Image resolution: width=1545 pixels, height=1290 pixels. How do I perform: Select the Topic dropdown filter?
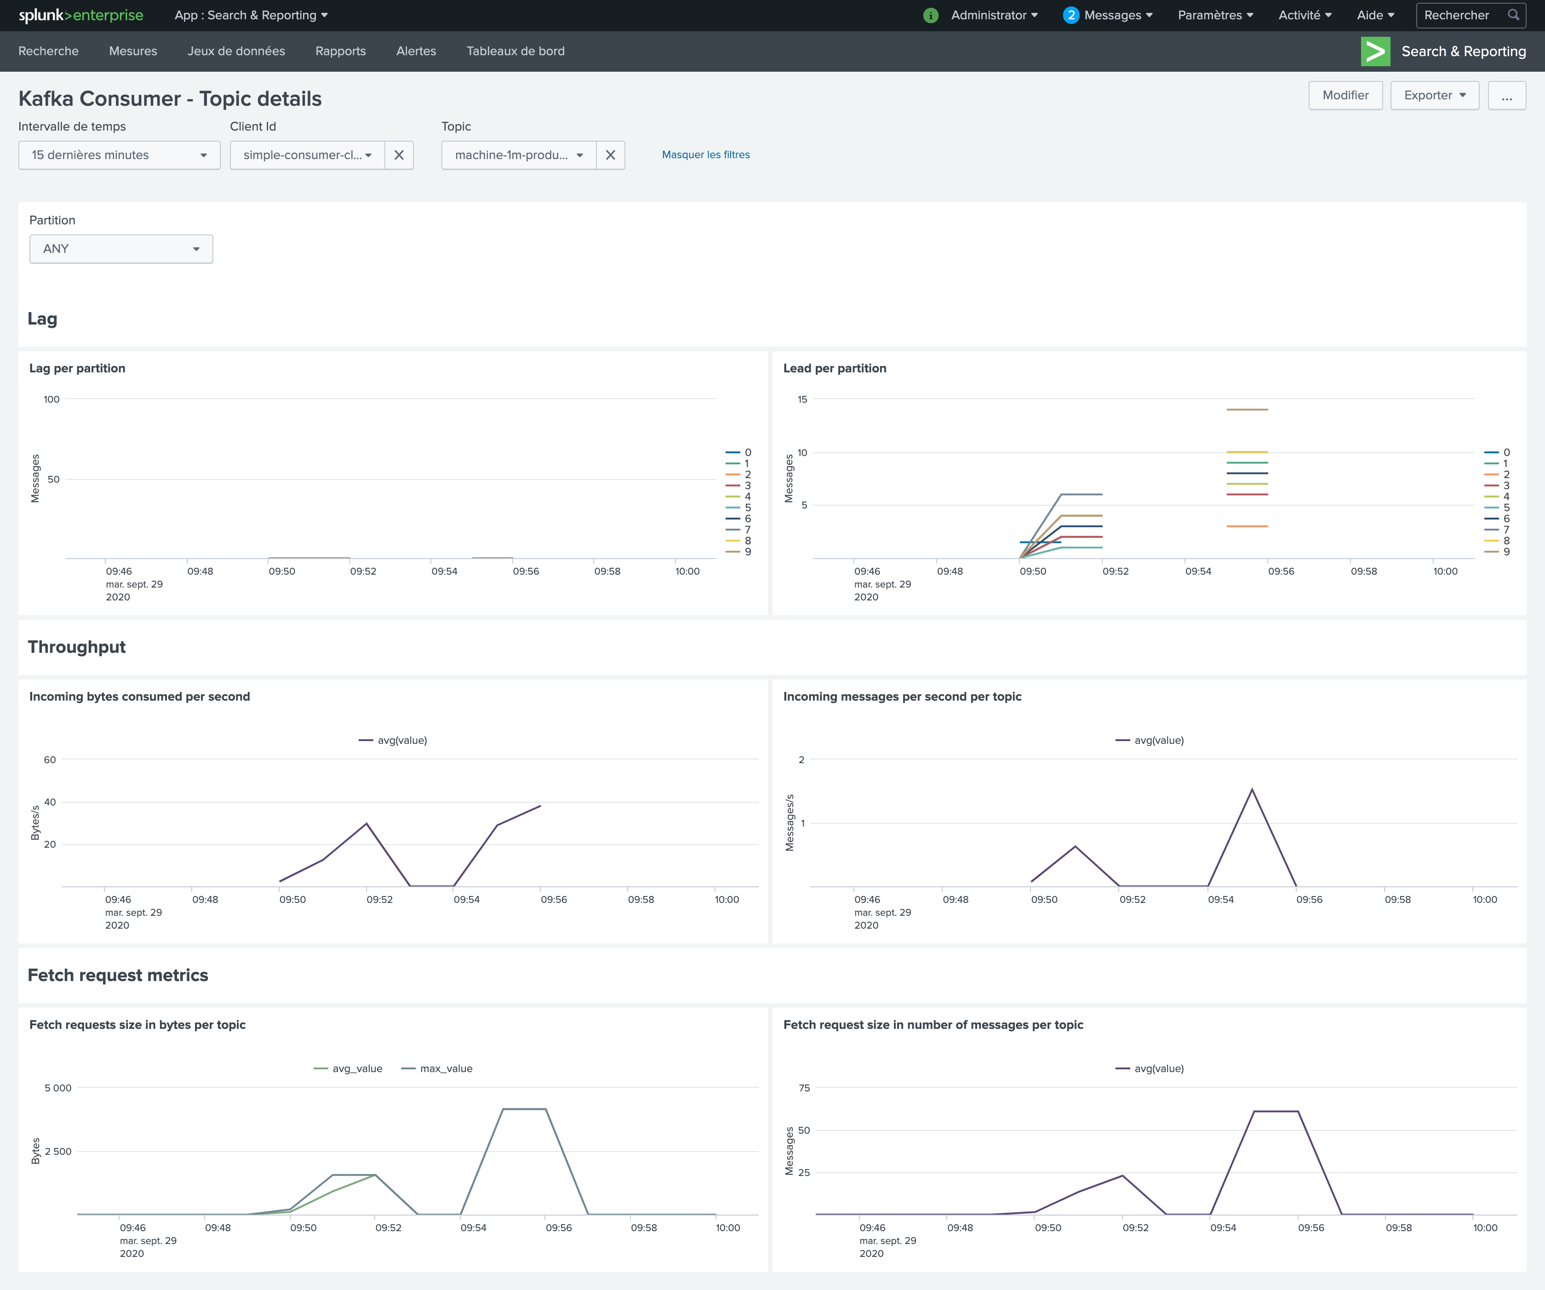[x=517, y=154]
